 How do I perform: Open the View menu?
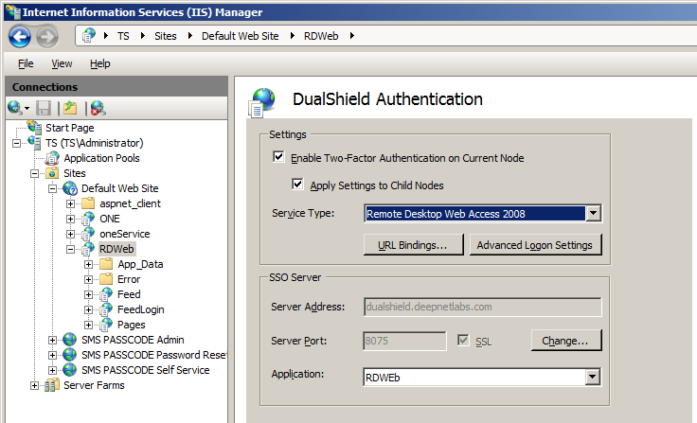[62, 63]
